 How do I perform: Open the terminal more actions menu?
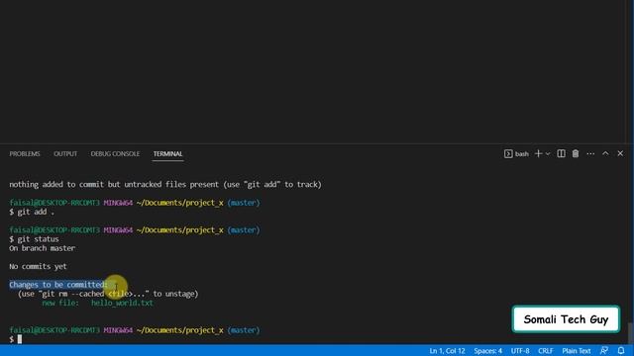[x=590, y=154]
